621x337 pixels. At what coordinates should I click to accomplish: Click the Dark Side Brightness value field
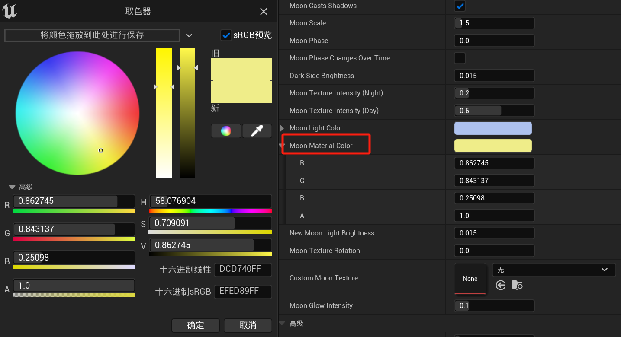click(494, 76)
